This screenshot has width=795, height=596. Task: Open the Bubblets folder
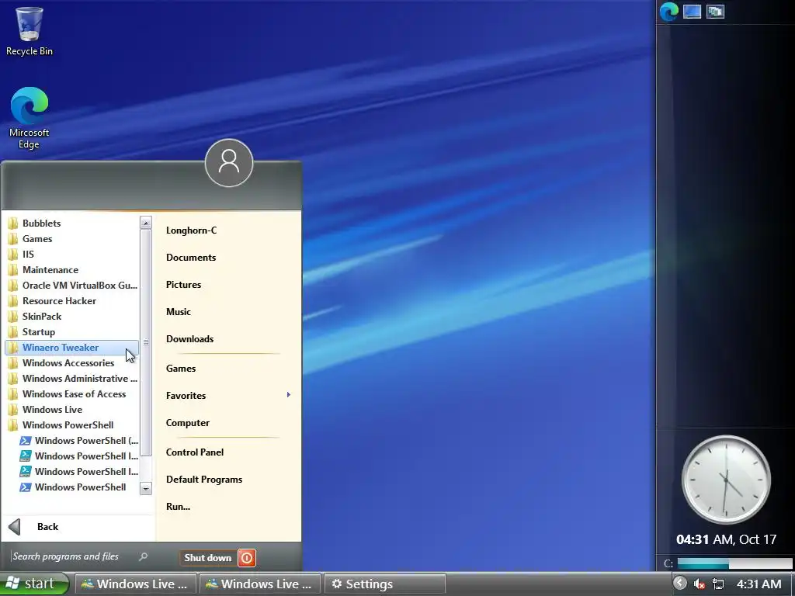pos(71,223)
